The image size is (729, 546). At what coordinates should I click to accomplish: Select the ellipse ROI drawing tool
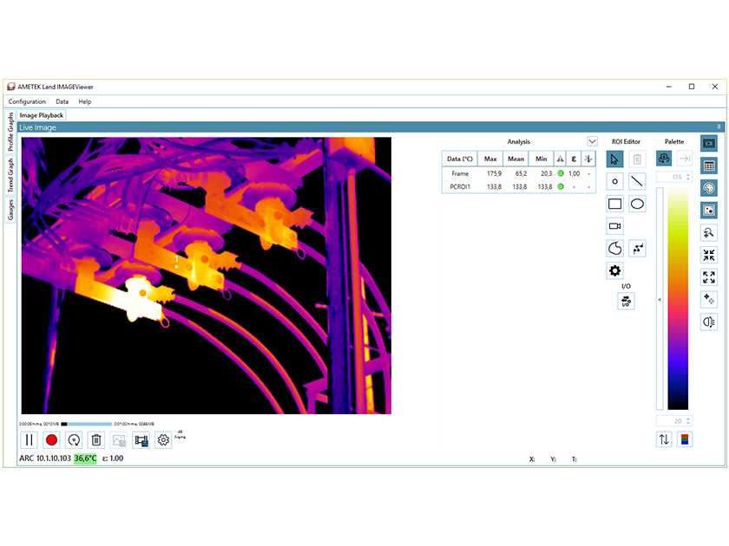point(638,203)
